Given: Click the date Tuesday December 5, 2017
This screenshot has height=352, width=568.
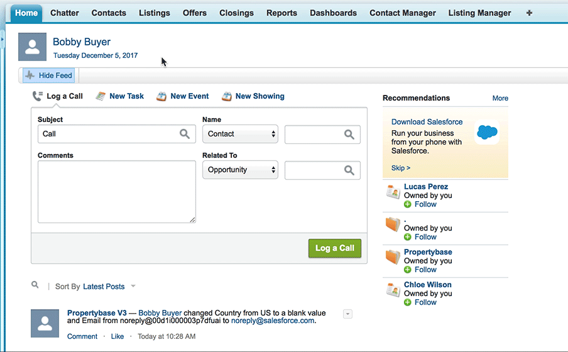Looking at the screenshot, I should [x=96, y=55].
